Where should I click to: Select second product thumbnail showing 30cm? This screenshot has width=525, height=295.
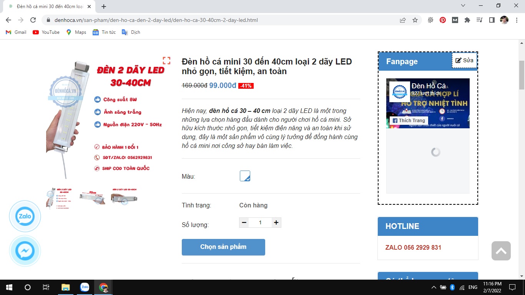92,197
